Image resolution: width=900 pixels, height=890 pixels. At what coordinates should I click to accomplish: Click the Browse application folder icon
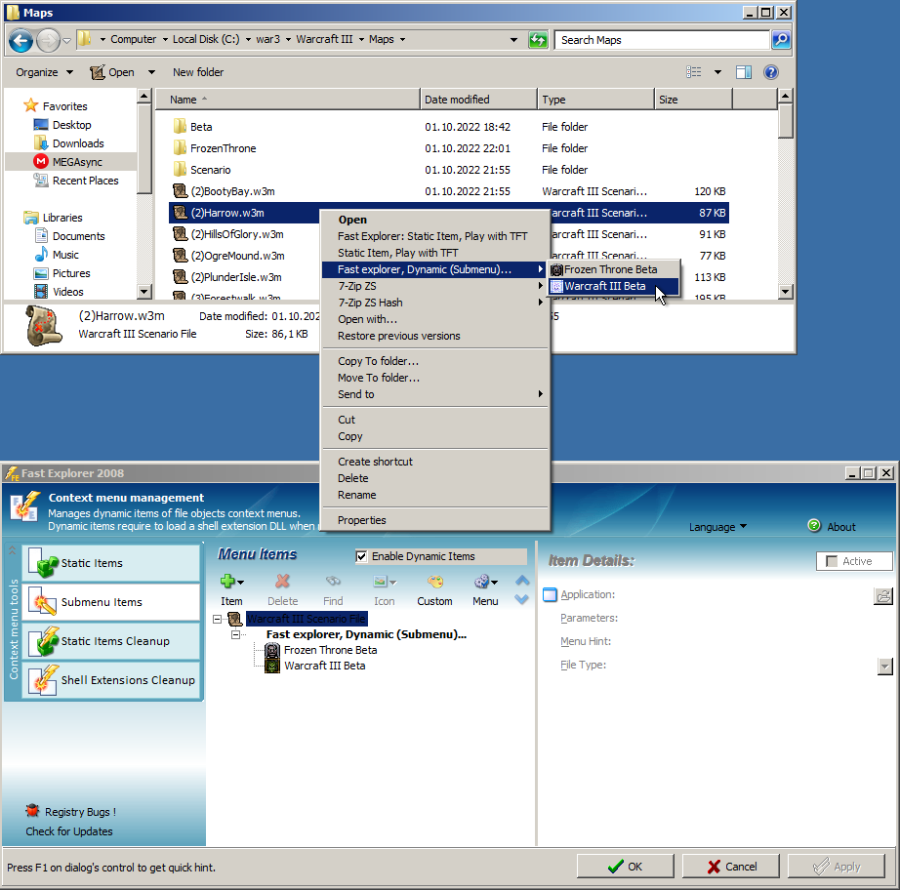click(x=883, y=596)
